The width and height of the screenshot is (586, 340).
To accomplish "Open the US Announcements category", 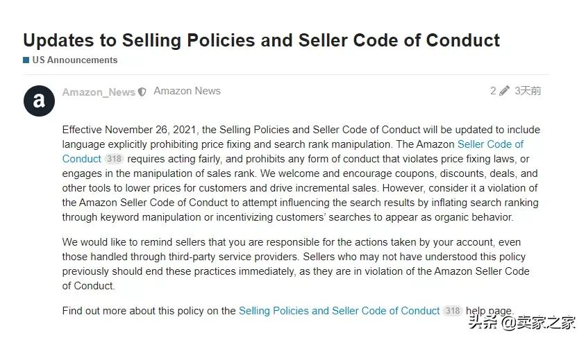I will pos(75,60).
